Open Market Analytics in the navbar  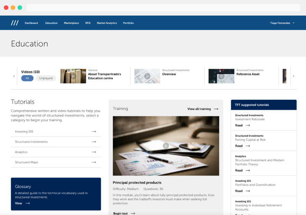(107, 23)
